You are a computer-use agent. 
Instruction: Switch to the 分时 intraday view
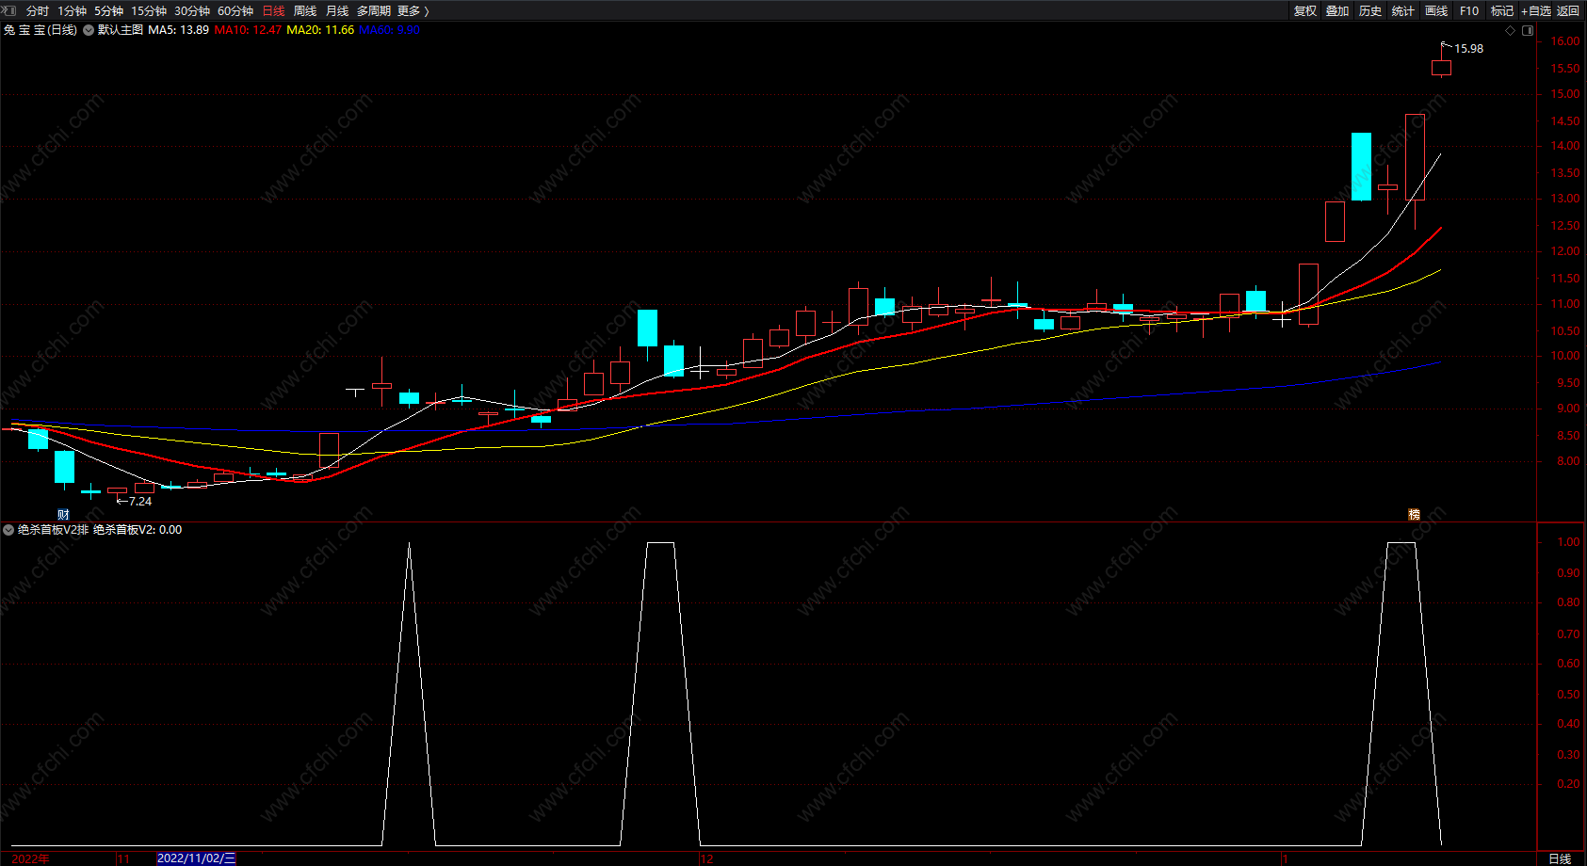pyautogui.click(x=38, y=10)
